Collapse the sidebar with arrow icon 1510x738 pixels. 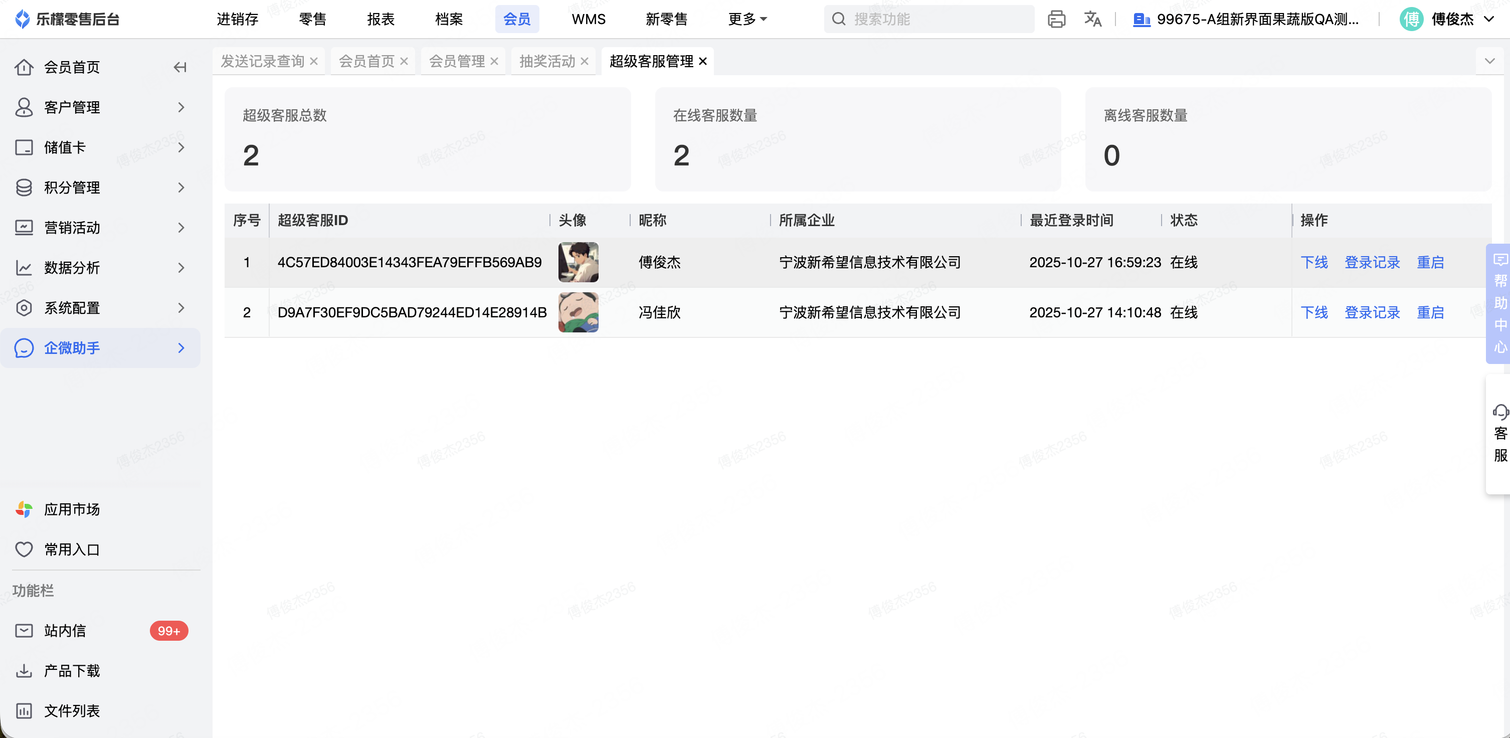[180, 67]
